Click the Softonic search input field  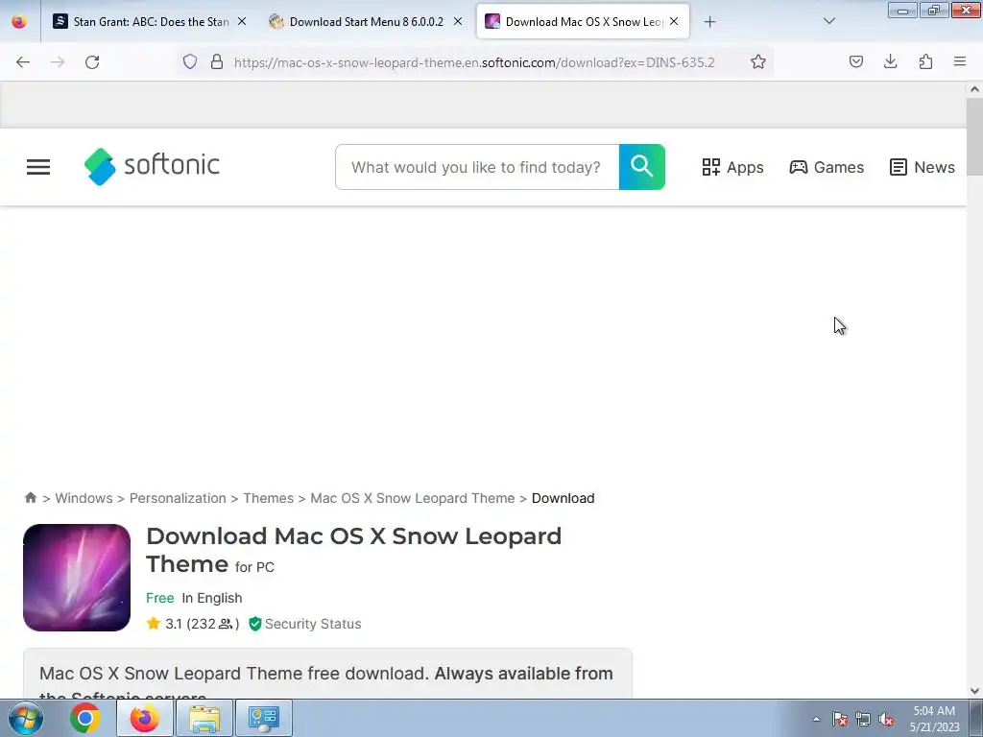pyautogui.click(x=477, y=167)
